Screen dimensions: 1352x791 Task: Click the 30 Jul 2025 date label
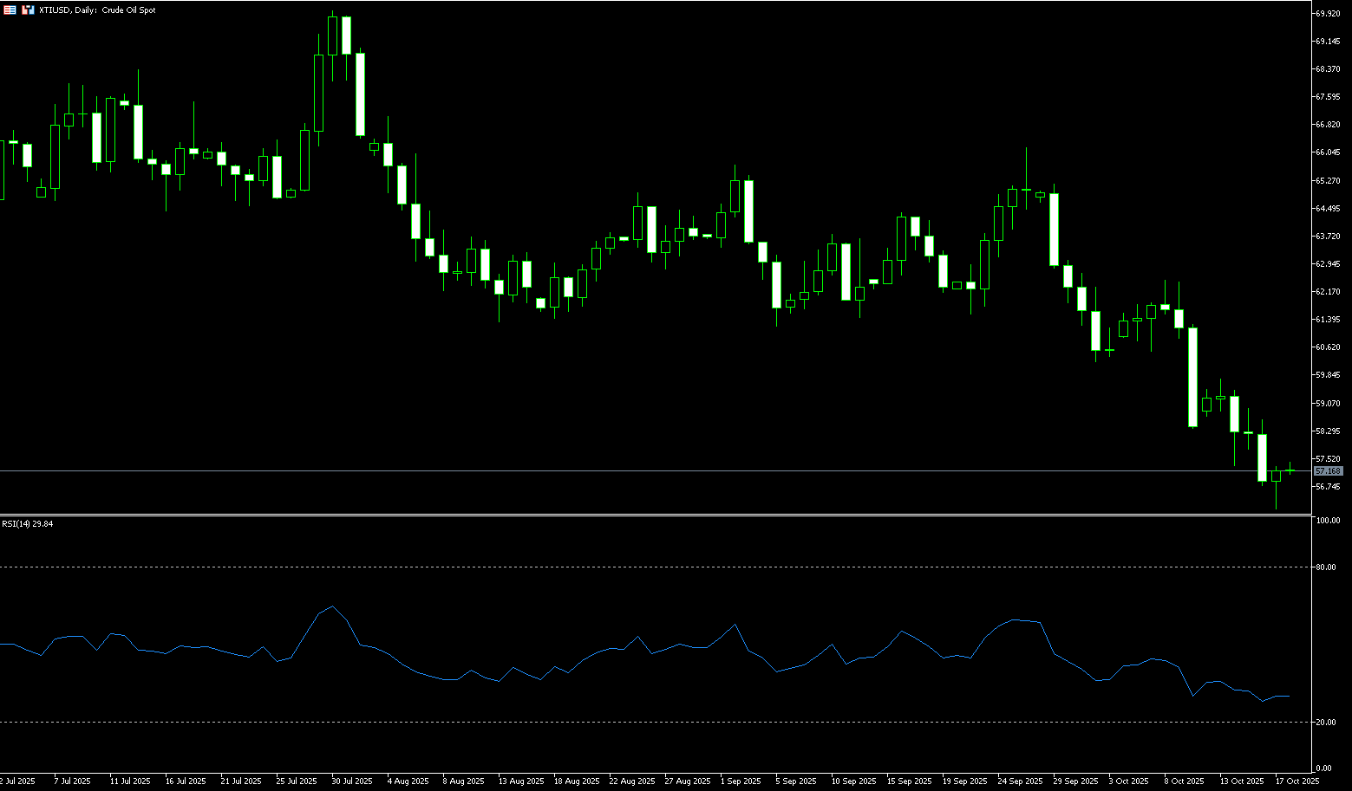click(351, 781)
